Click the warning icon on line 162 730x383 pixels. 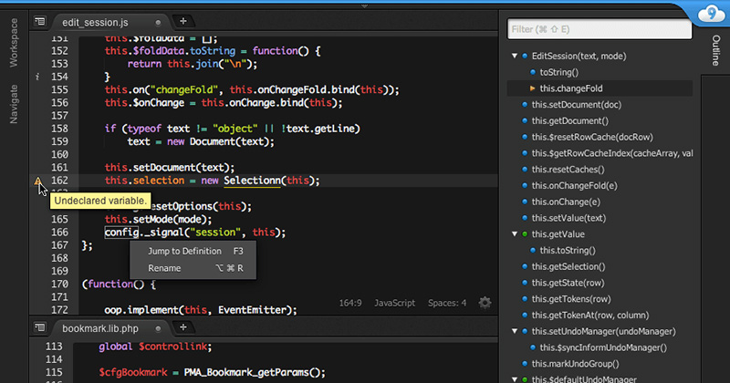coord(38,181)
